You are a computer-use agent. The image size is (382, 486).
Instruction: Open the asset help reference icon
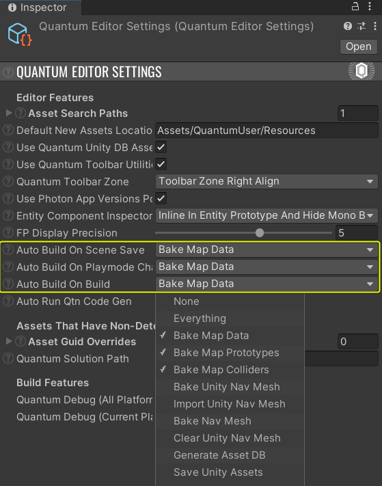click(348, 26)
